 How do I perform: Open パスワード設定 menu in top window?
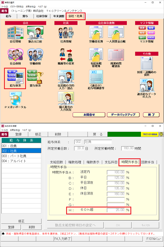17,7
